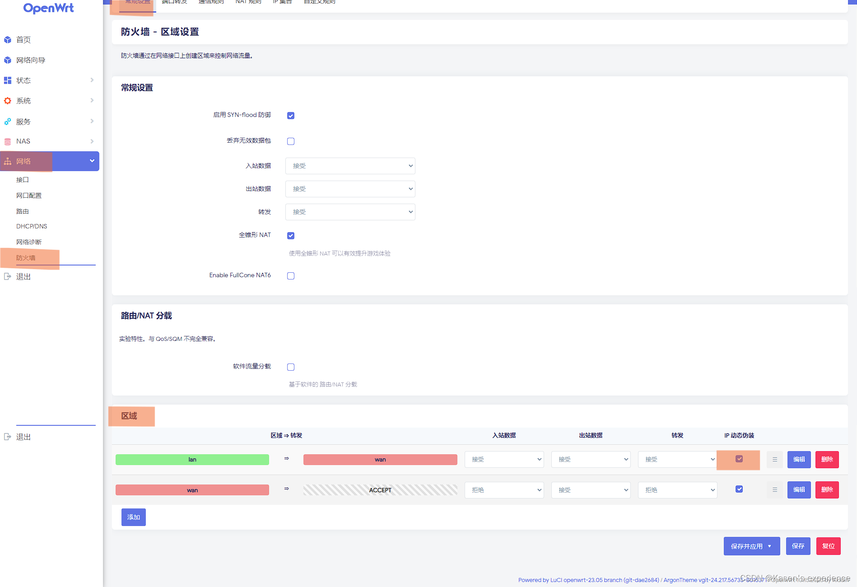Open wan zone forward policy dropdown

(x=678, y=490)
